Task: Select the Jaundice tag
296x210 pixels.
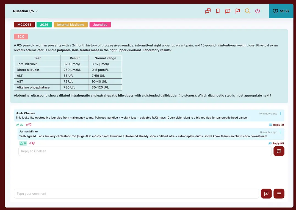Action: coord(100,24)
